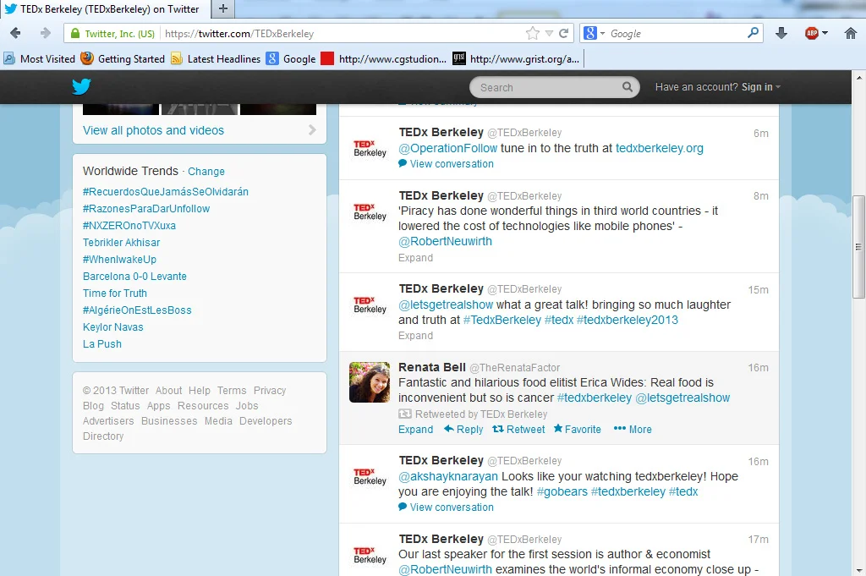Open the URL history dropdown arrow
Screen dimensions: 866x576
549,34
